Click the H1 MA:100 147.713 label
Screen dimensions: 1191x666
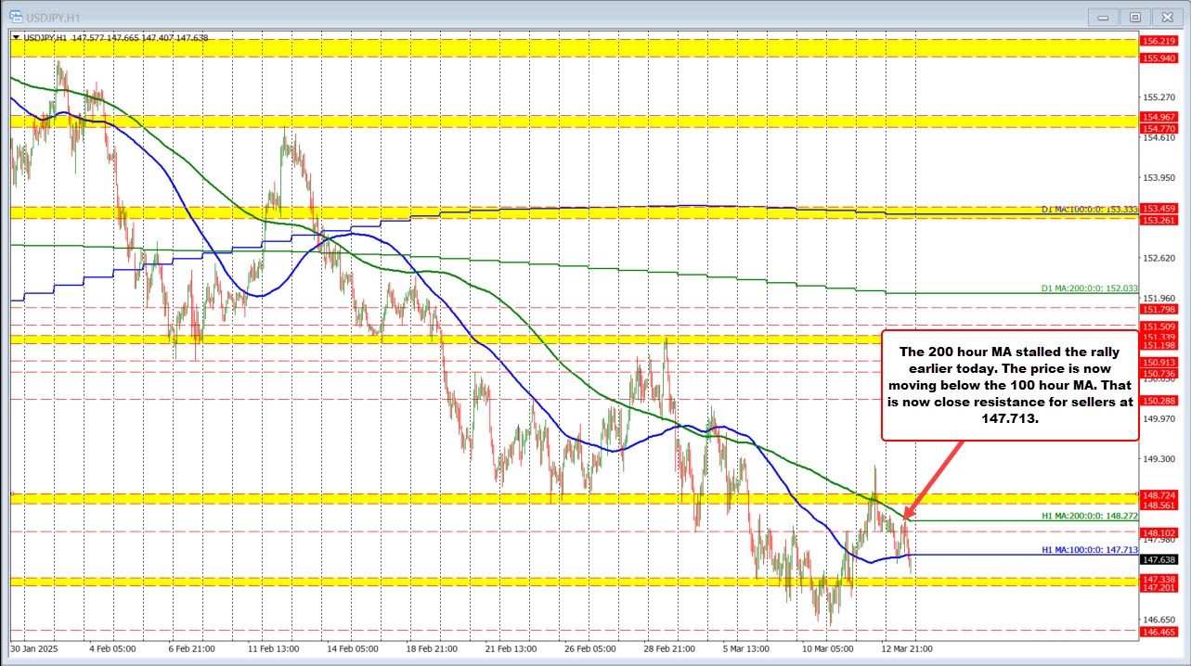tap(1088, 550)
